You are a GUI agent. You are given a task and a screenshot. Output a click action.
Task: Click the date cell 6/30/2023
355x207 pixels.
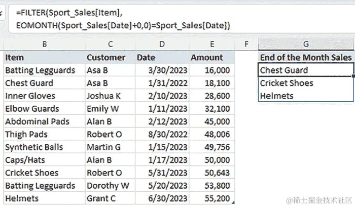tap(162, 198)
